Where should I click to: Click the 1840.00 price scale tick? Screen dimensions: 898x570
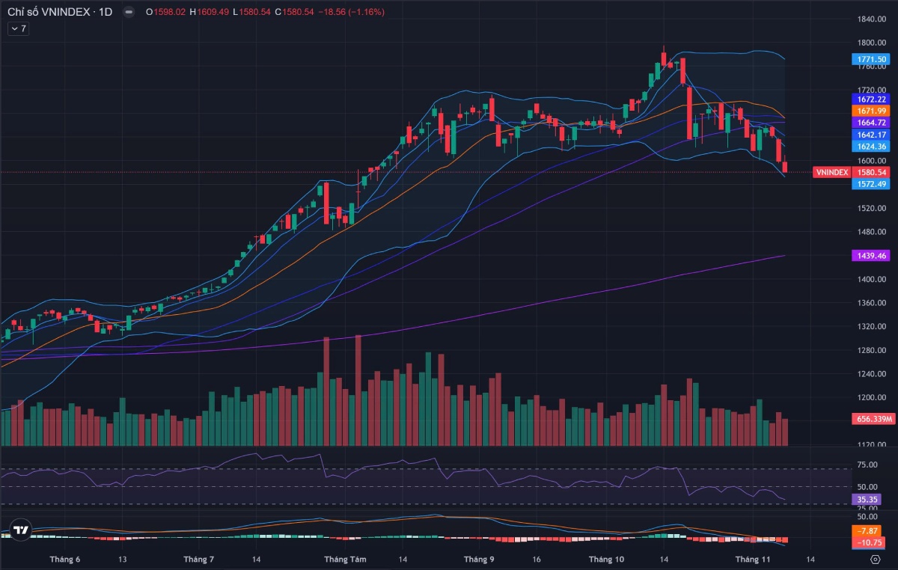(872, 19)
